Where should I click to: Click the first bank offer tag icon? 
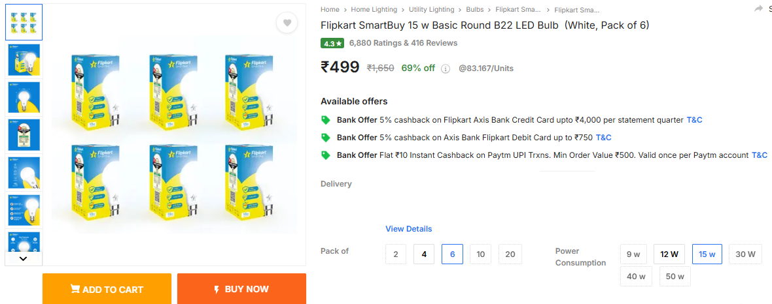pyautogui.click(x=325, y=120)
